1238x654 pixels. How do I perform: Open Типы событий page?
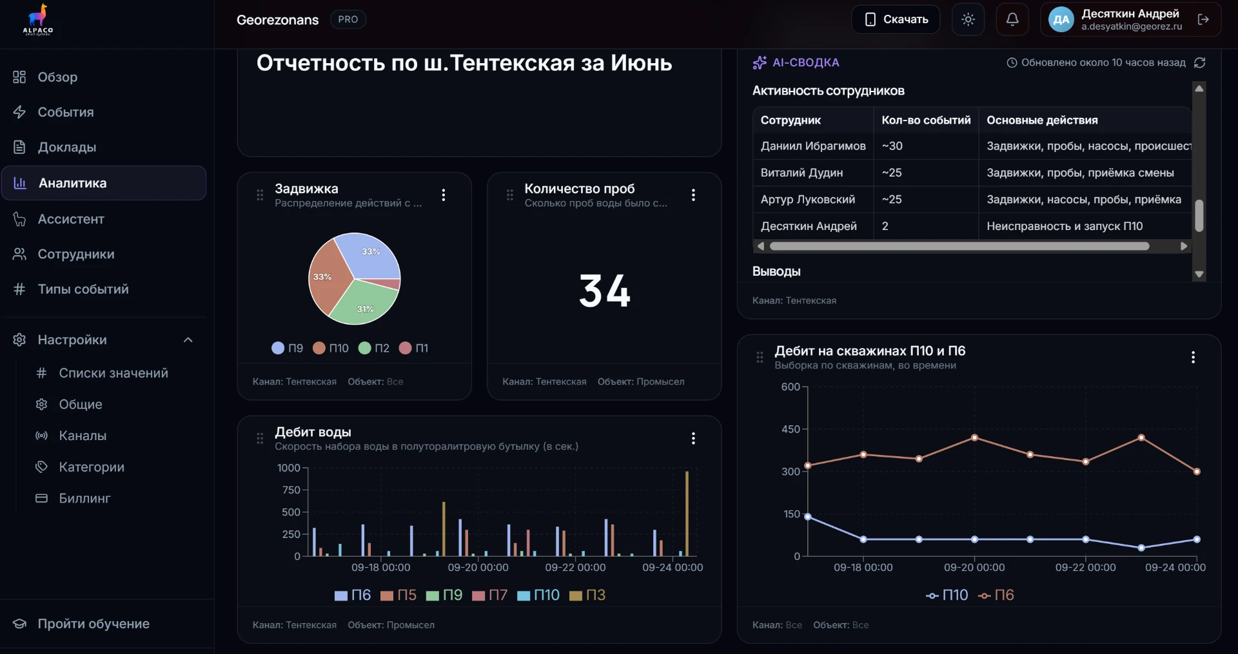click(x=103, y=289)
